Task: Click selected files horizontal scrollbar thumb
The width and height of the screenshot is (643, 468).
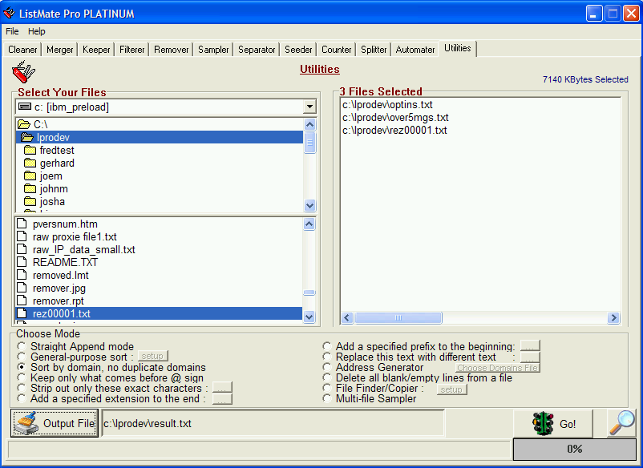Action: [x=398, y=317]
